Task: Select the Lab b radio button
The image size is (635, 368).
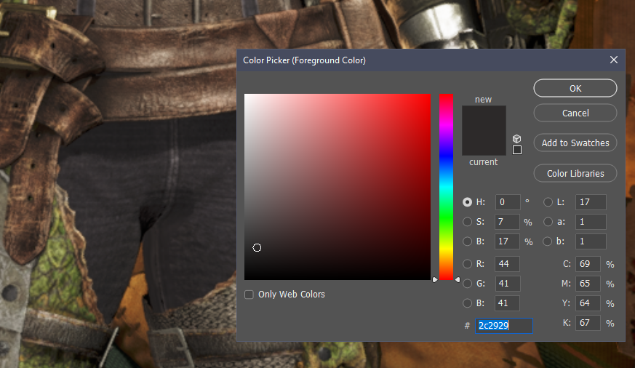Action: point(548,241)
